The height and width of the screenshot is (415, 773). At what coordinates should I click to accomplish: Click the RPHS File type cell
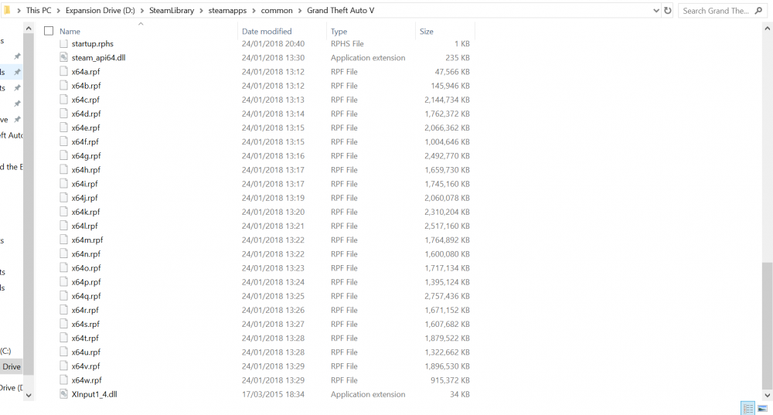[347, 43]
